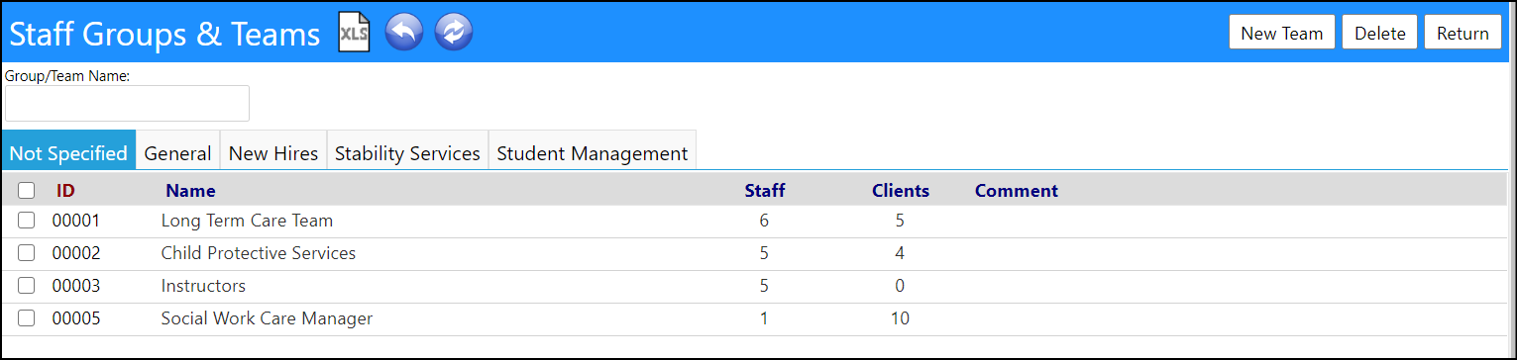The image size is (1517, 360).
Task: Sort by the Staff column header
Action: 765,191
